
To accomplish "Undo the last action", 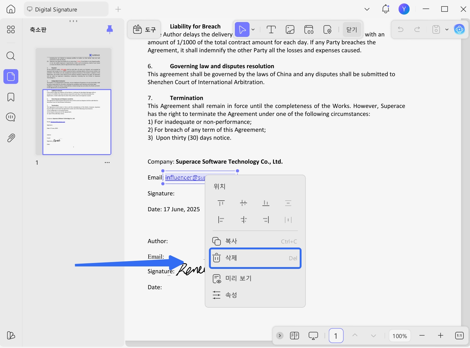I will [401, 29].
